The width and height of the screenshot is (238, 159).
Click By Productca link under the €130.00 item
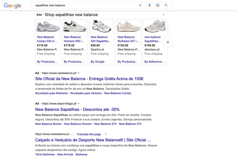(x=128, y=62)
